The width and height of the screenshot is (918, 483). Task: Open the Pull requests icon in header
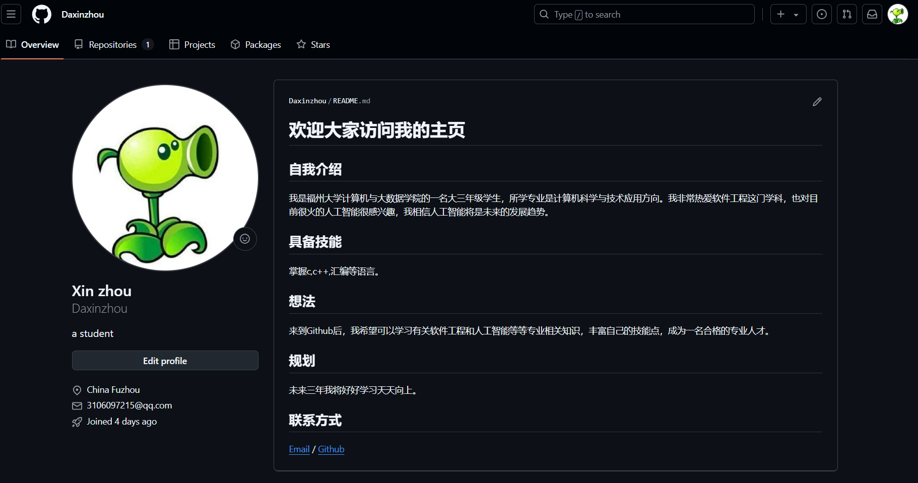847,15
